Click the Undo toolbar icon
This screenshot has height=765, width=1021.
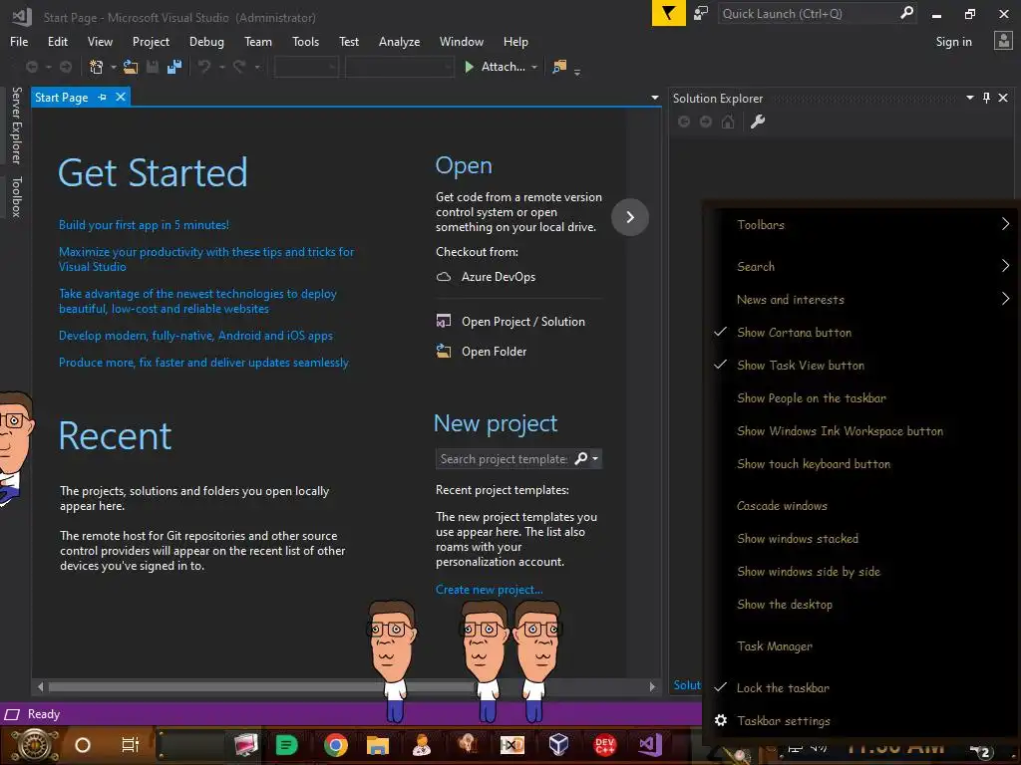point(204,67)
